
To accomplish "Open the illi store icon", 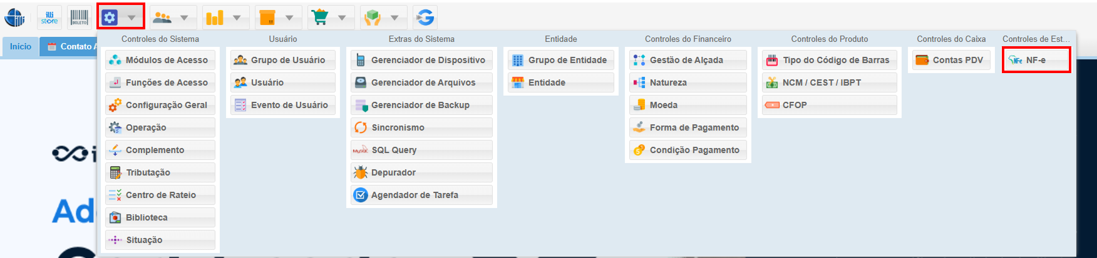I will pyautogui.click(x=49, y=17).
